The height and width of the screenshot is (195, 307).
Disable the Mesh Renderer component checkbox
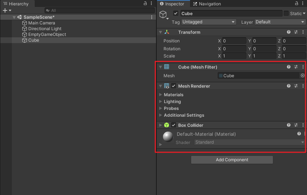[x=174, y=86]
